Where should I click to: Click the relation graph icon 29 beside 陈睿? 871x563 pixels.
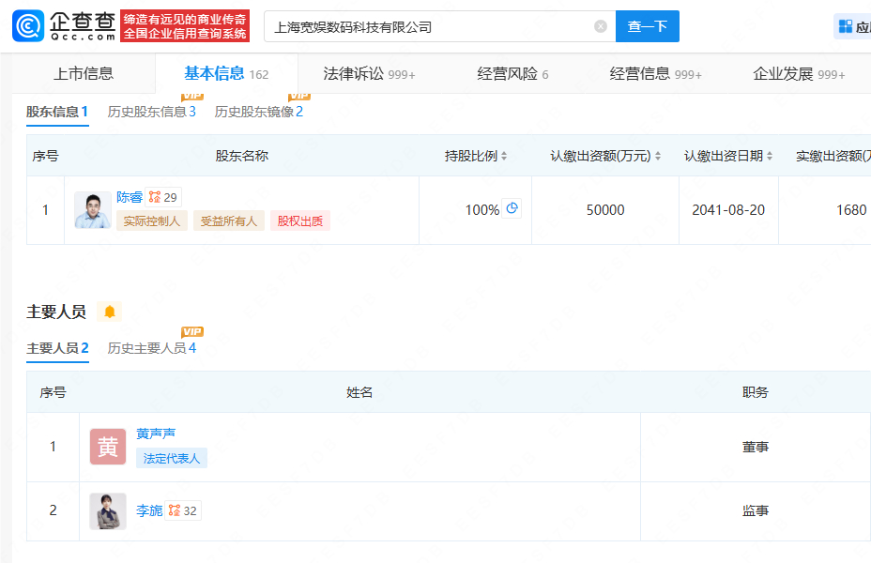click(163, 197)
